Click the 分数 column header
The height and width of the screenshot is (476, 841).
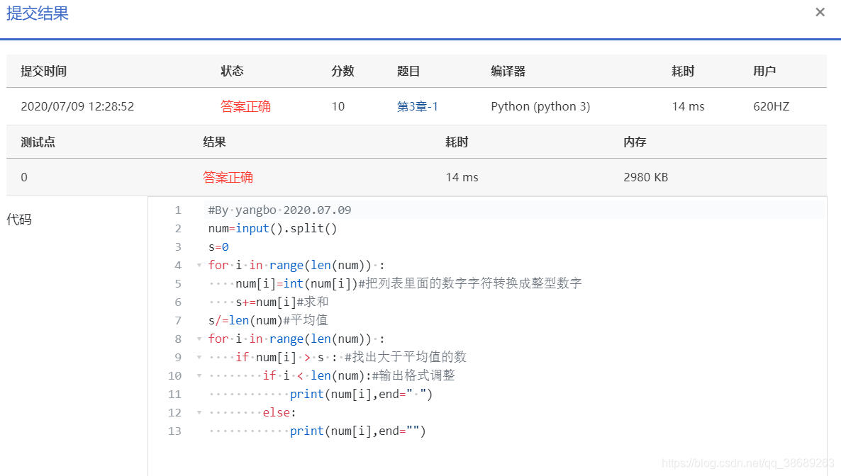tap(342, 71)
